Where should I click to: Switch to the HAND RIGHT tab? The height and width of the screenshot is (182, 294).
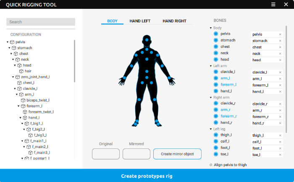click(174, 21)
